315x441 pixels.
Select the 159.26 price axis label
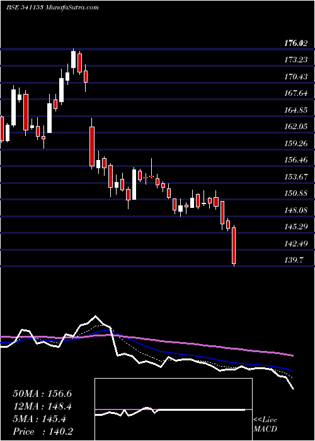coord(296,144)
